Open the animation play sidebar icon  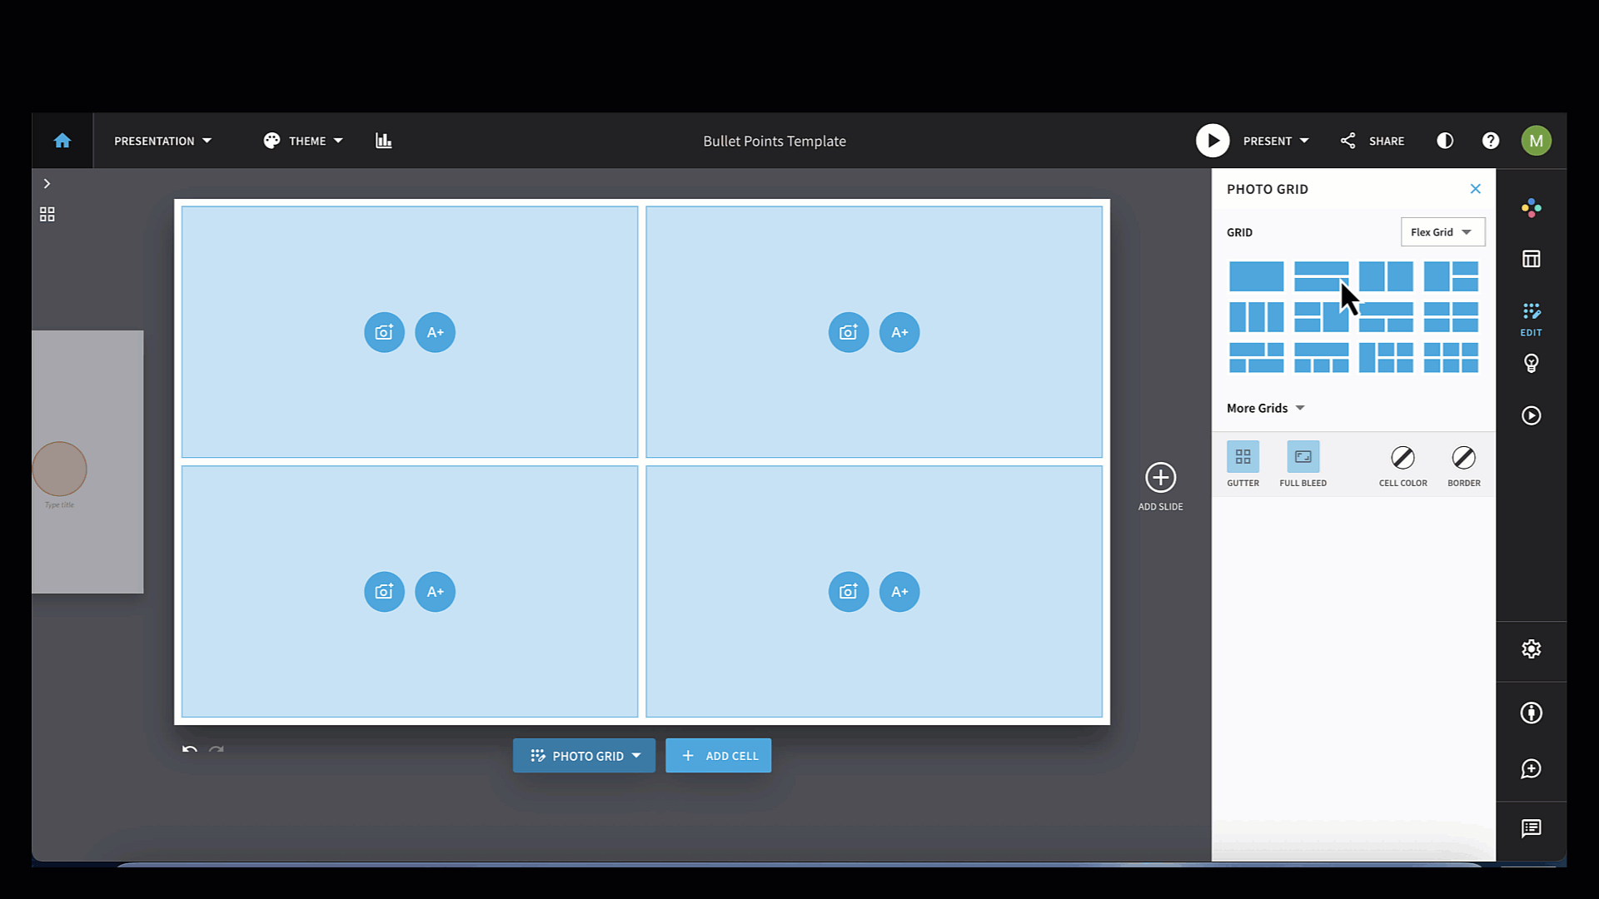coord(1532,415)
